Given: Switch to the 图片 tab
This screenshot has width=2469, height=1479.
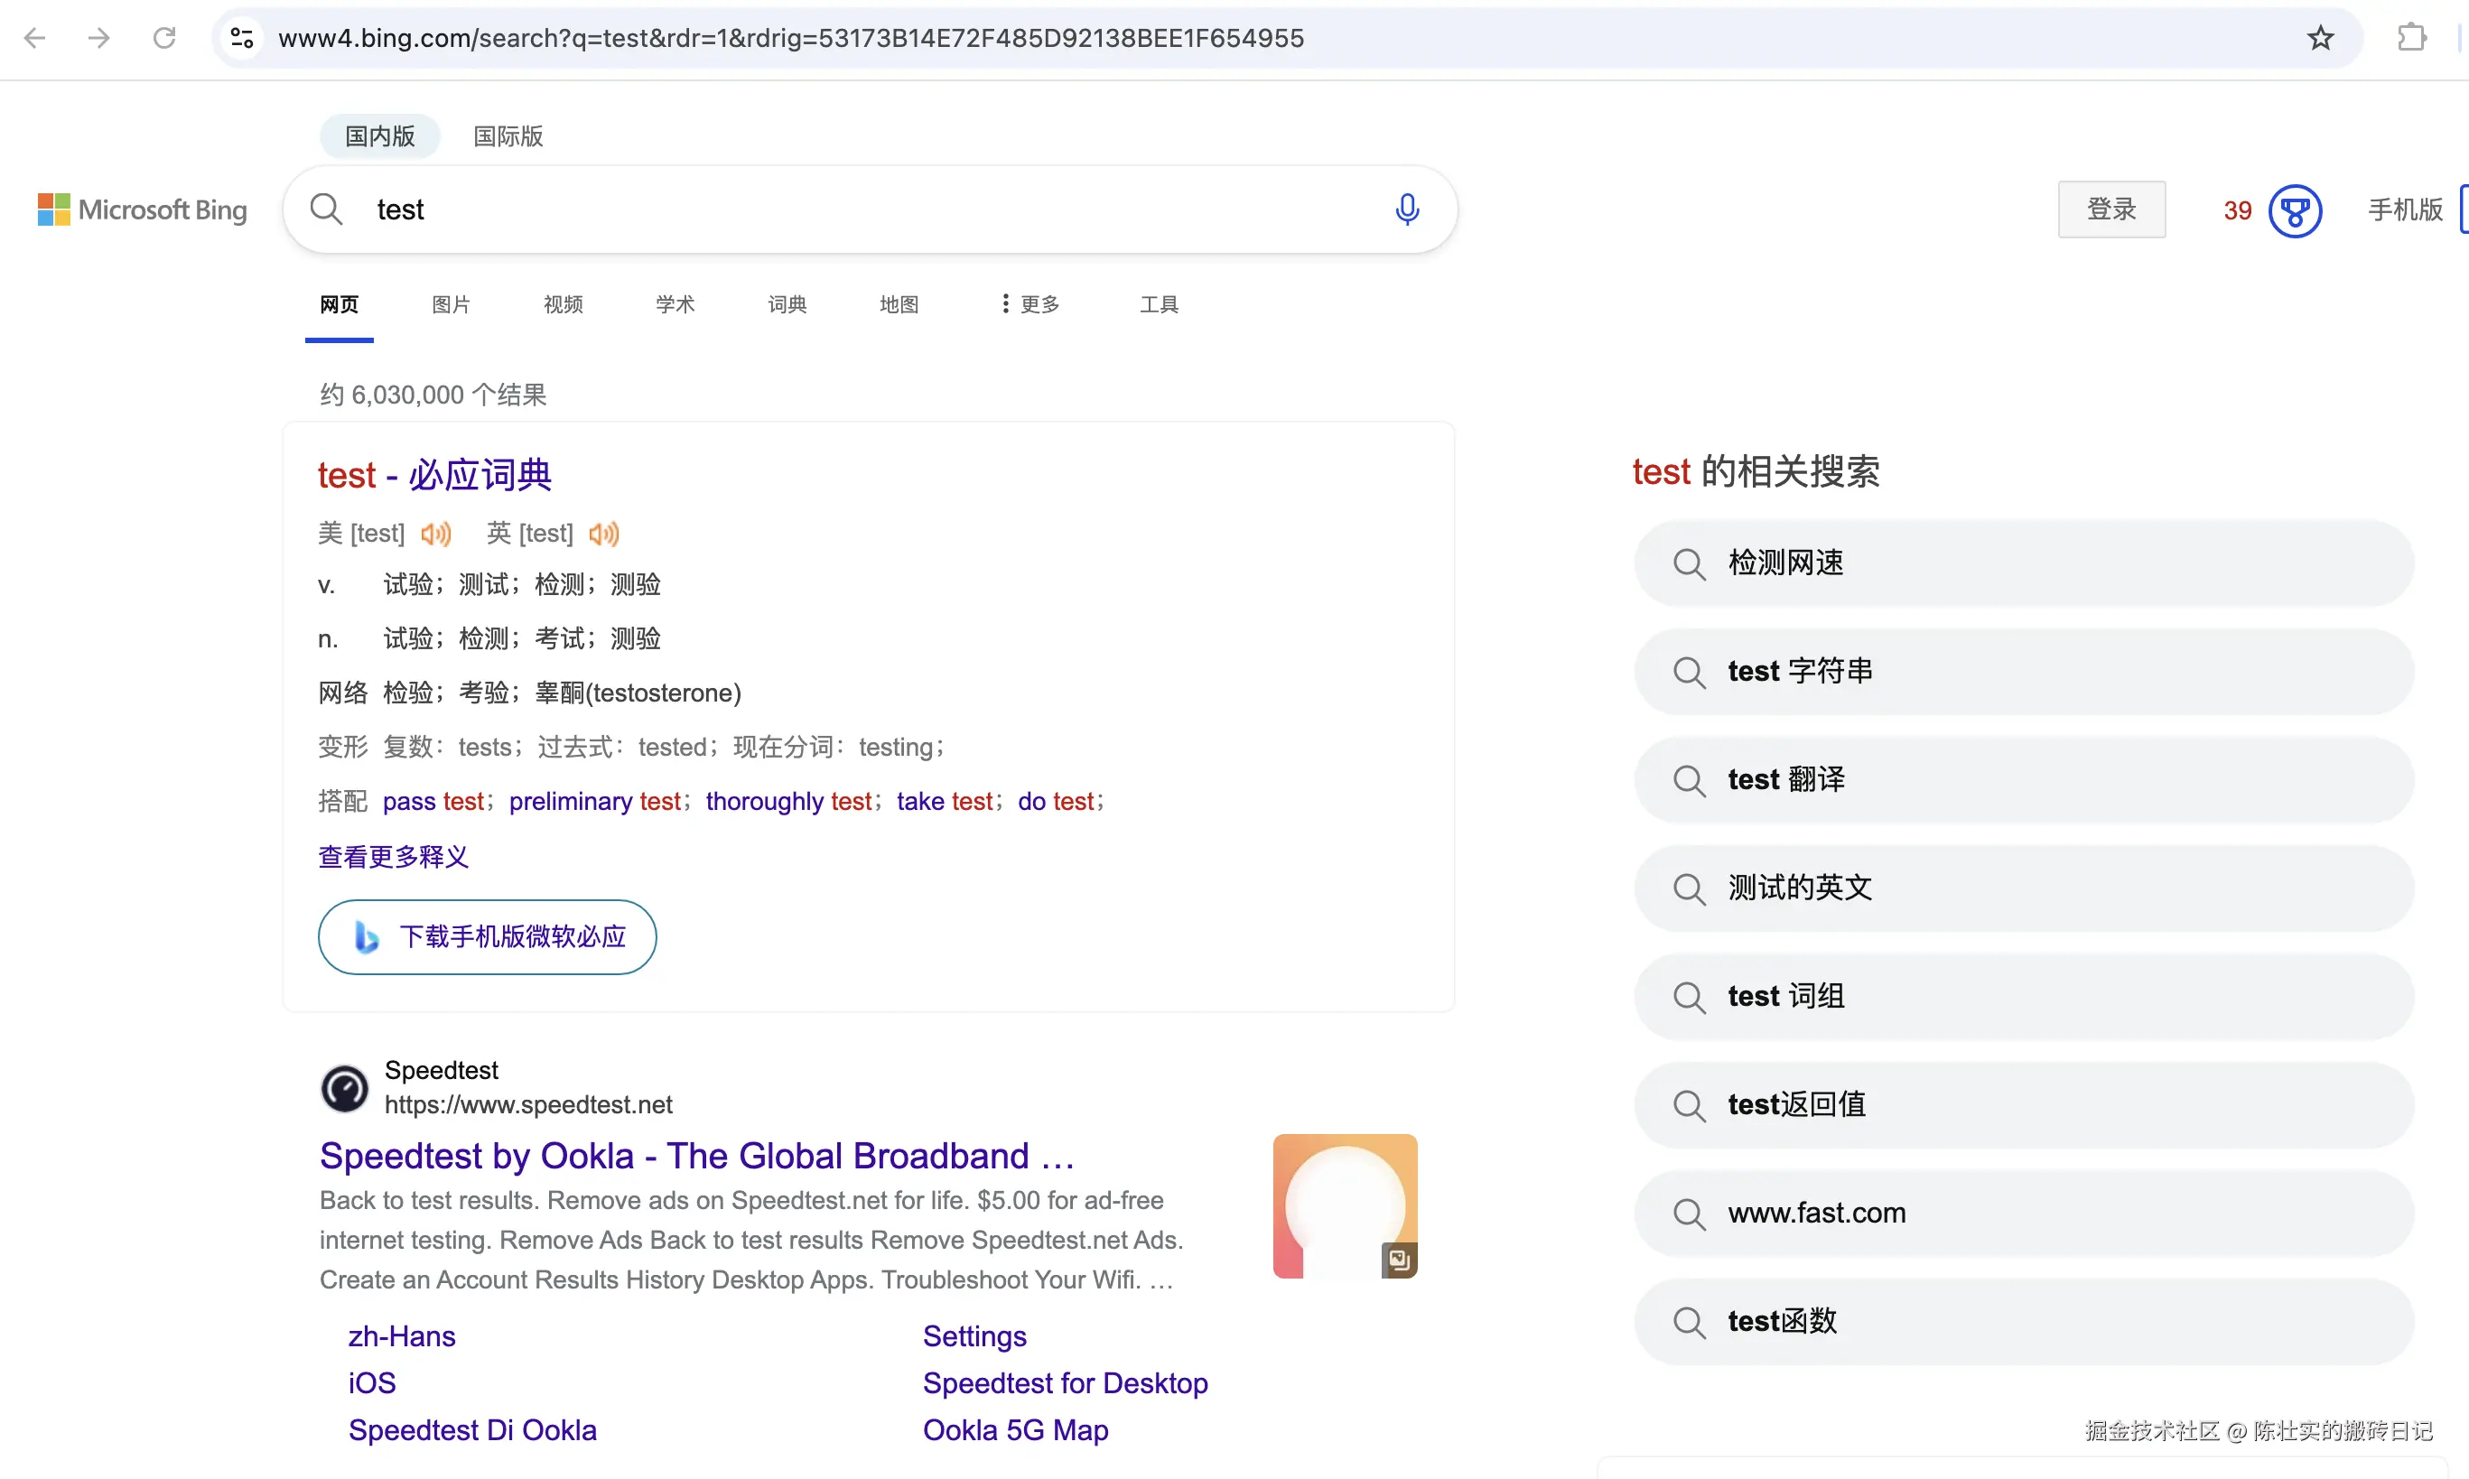Looking at the screenshot, I should coord(451,304).
